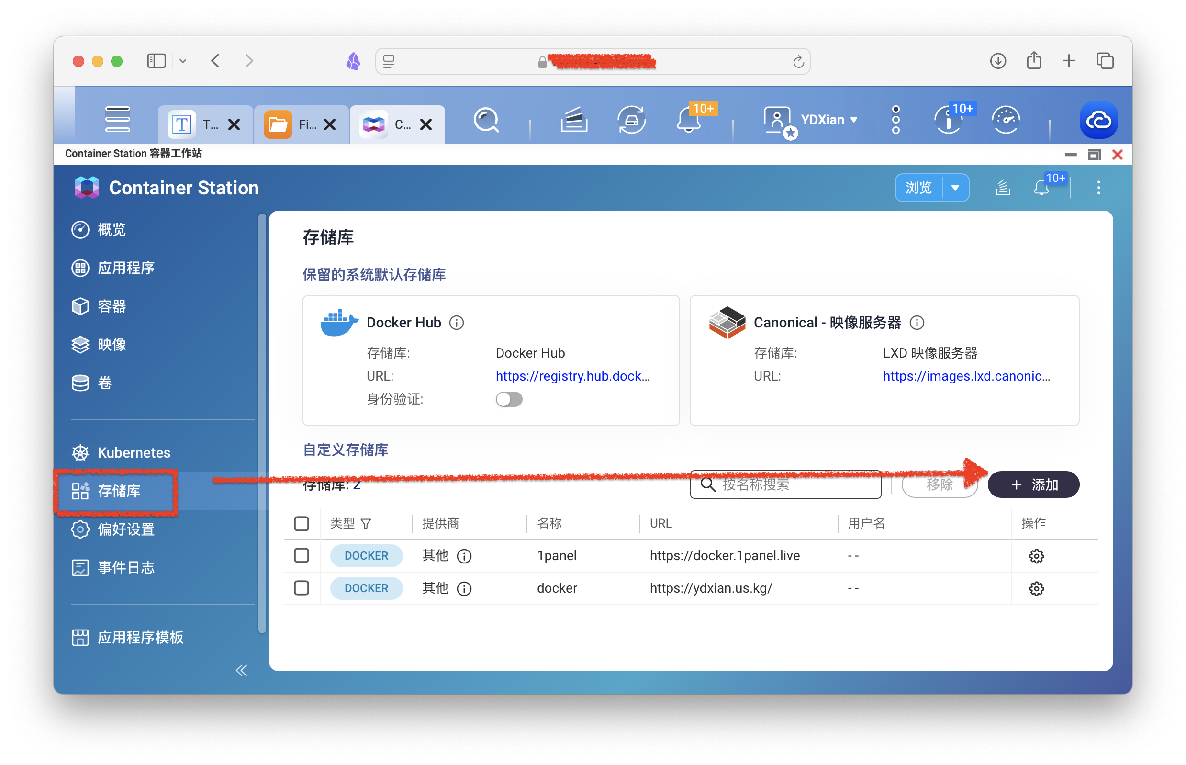Click Safari share icon

pos(1034,61)
